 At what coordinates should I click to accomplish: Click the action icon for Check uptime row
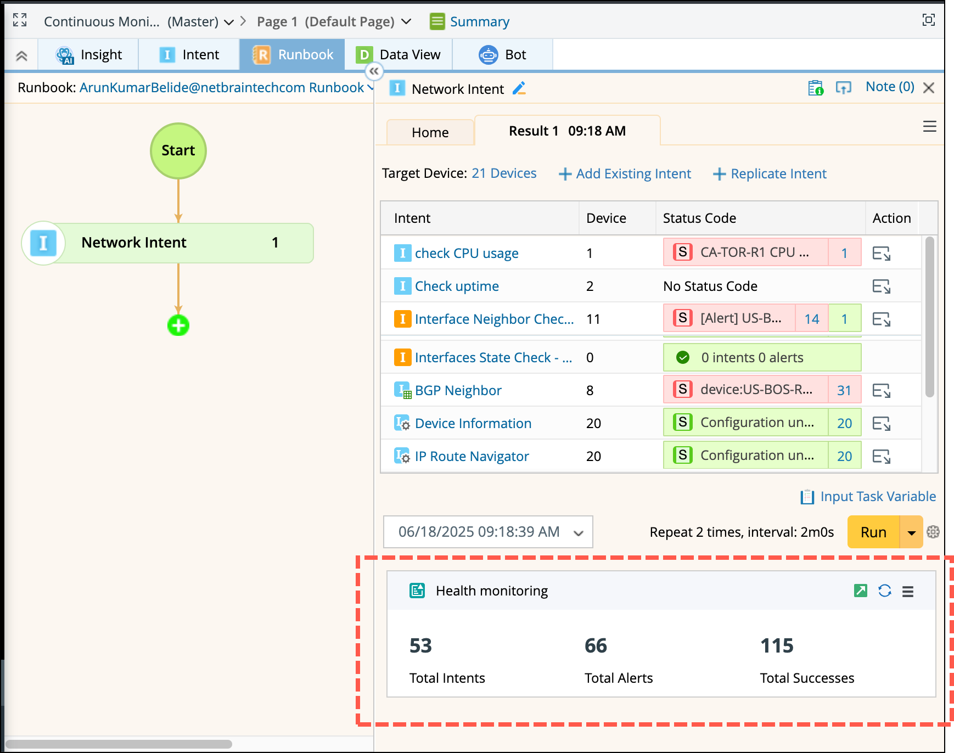coord(882,286)
